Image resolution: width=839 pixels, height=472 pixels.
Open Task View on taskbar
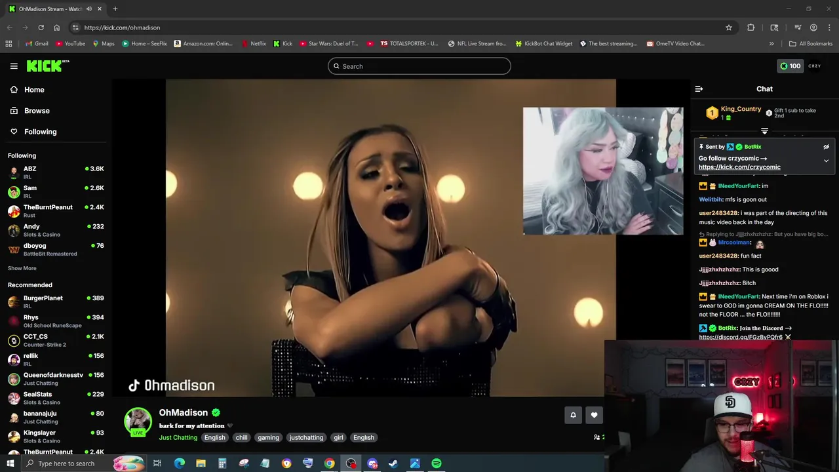(x=157, y=463)
